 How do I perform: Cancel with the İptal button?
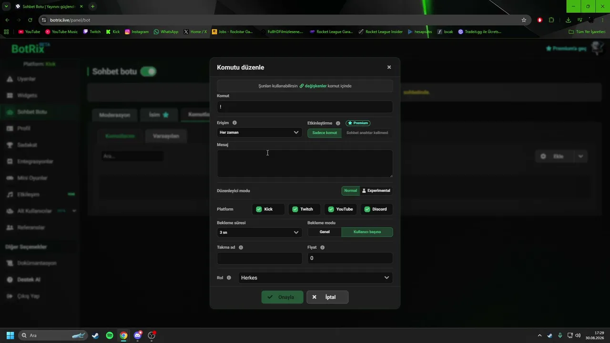pos(327,297)
